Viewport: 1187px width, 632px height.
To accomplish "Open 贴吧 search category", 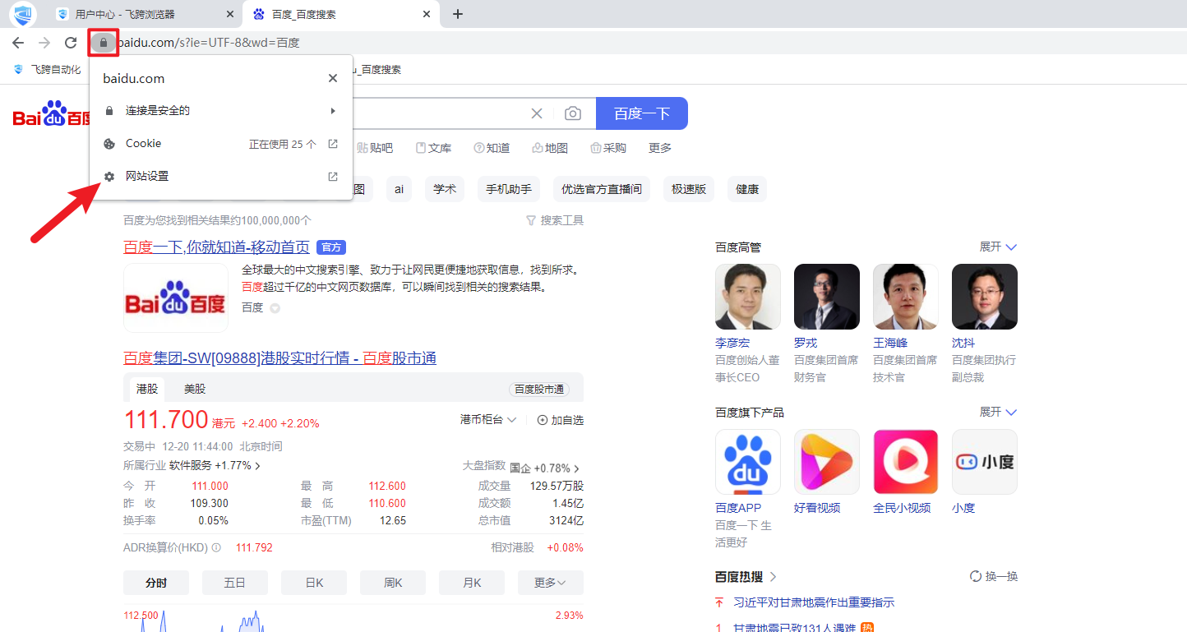I will click(375, 148).
